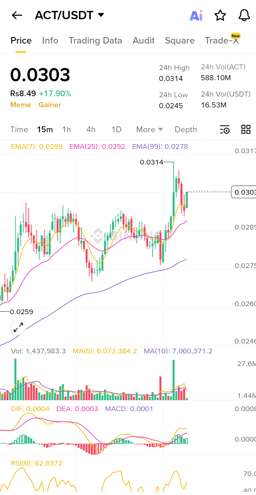This screenshot has width=256, height=495.
Task: Open chart indicator settings icon
Action: click(x=225, y=130)
